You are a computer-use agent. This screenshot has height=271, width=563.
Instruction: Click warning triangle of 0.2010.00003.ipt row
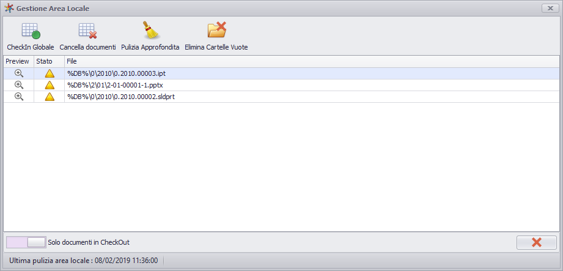click(50, 73)
